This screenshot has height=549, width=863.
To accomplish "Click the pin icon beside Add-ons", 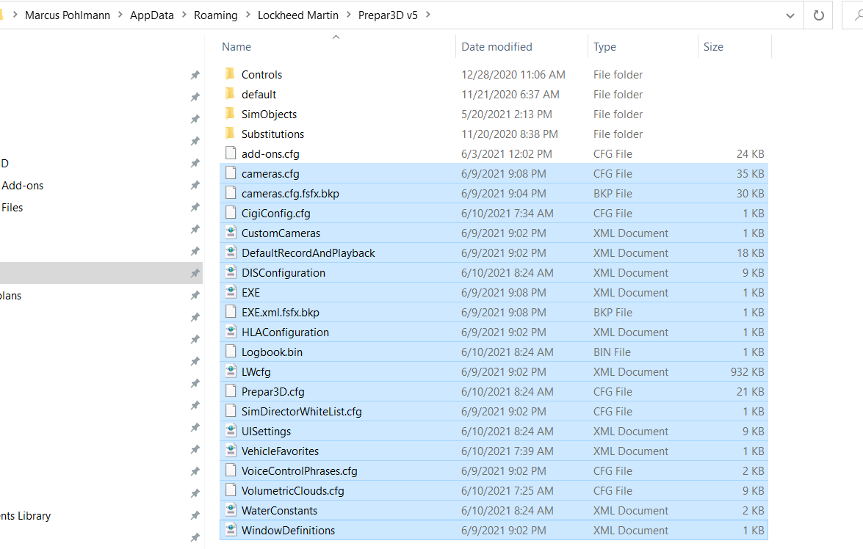I will (x=195, y=186).
